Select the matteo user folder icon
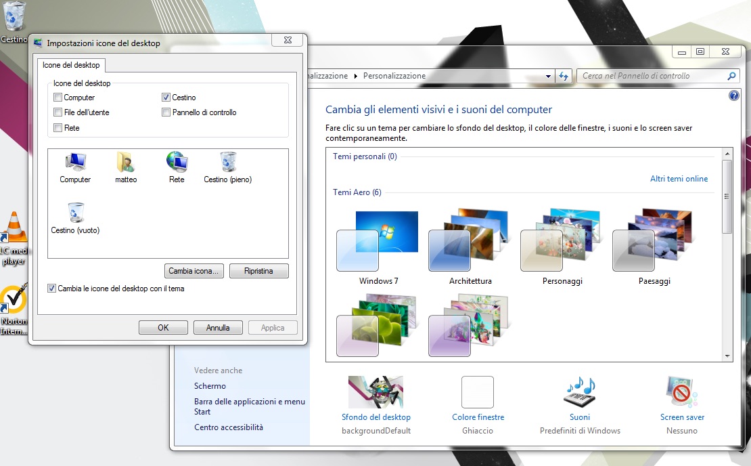 (x=126, y=161)
